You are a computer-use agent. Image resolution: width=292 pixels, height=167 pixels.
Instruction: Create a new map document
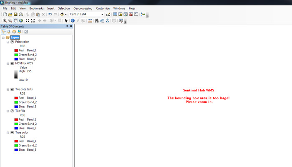tap(5, 14)
